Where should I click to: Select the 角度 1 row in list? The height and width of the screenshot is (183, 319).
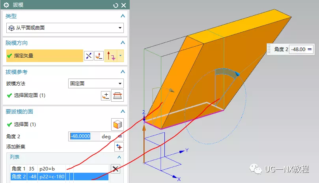click(59, 169)
